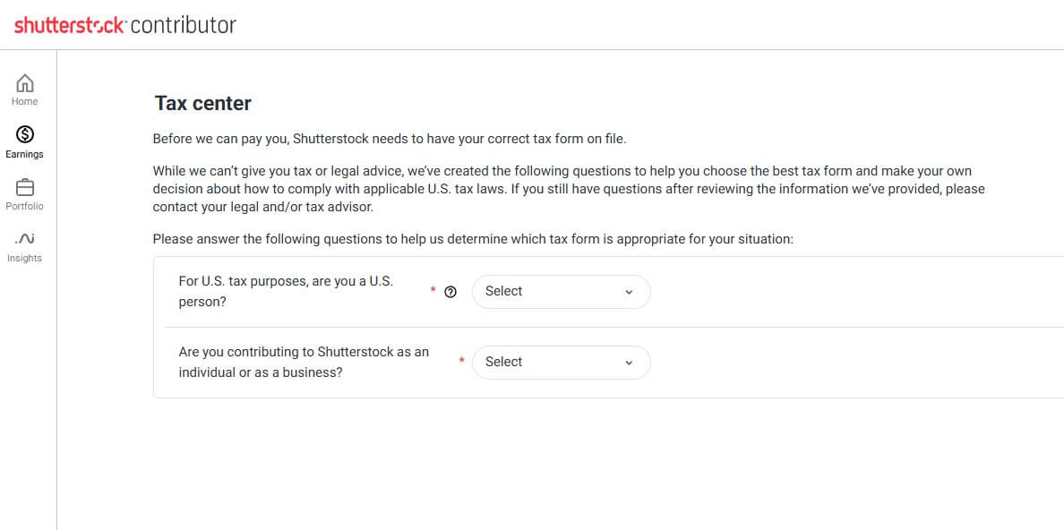The width and height of the screenshot is (1064, 530).
Task: Click the red Shutterstock logo
Action: (x=70, y=26)
